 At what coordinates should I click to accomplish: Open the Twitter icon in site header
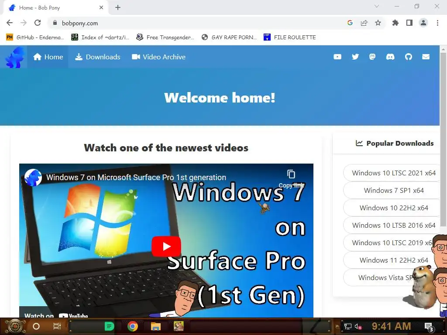(x=355, y=57)
